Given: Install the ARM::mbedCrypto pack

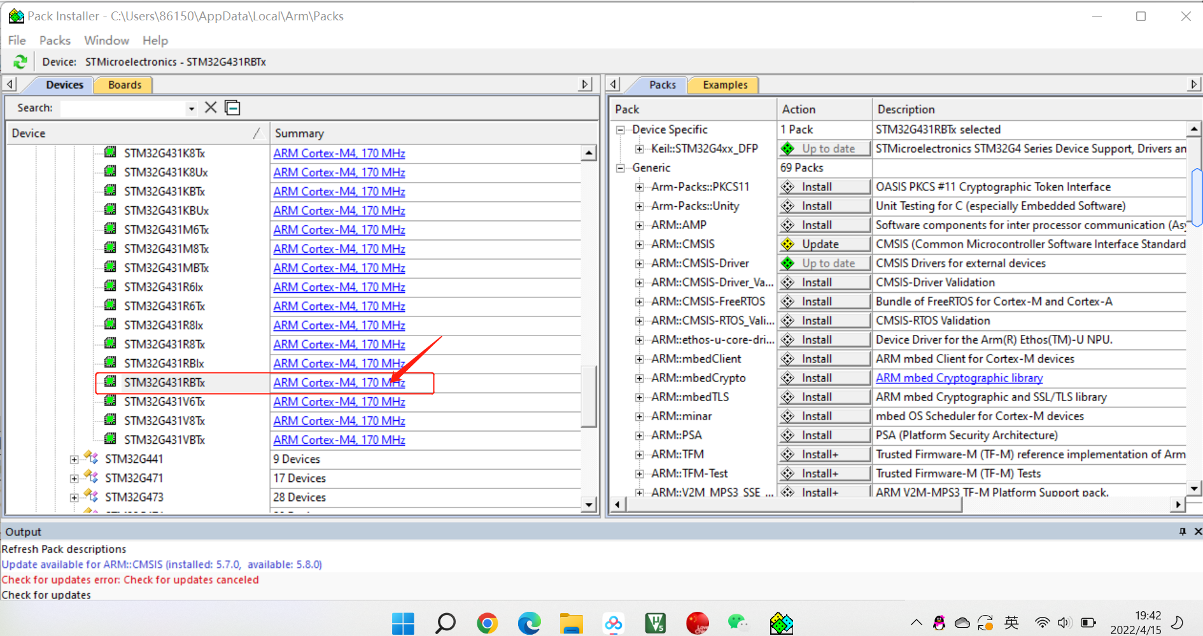Looking at the screenshot, I should click(x=824, y=378).
